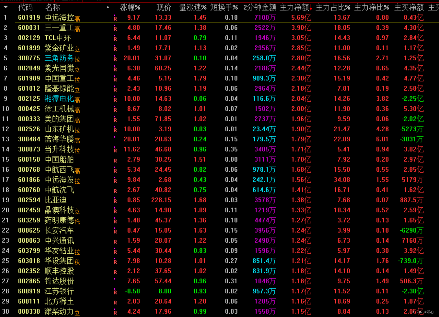This screenshot has height=317, width=439.
Task: Sort by 名称 column header
Action: point(53,7)
